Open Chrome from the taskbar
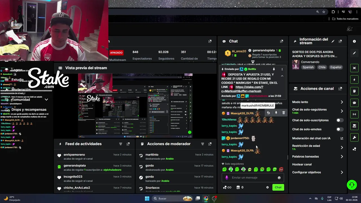The image size is (361, 203). tap(206, 198)
